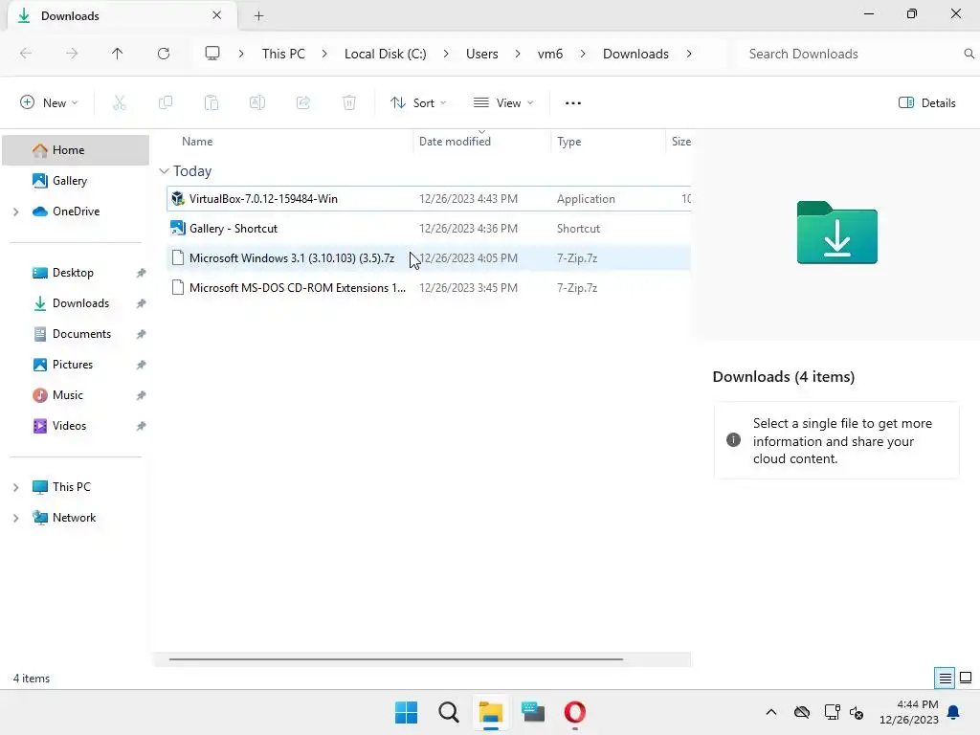Viewport: 980px width, 735px height.
Task: Click This PC breadcrumb
Action: (x=283, y=54)
